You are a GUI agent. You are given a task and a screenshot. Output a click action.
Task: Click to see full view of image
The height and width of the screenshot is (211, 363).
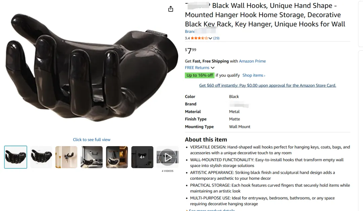(92, 139)
